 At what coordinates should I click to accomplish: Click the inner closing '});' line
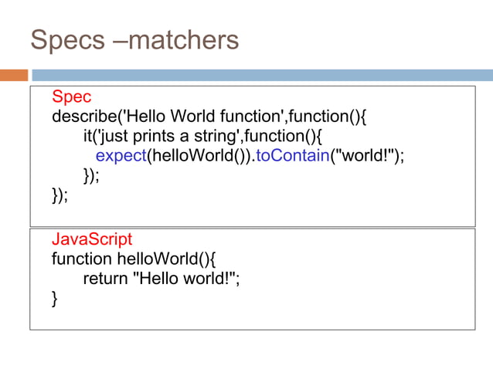[x=91, y=176]
